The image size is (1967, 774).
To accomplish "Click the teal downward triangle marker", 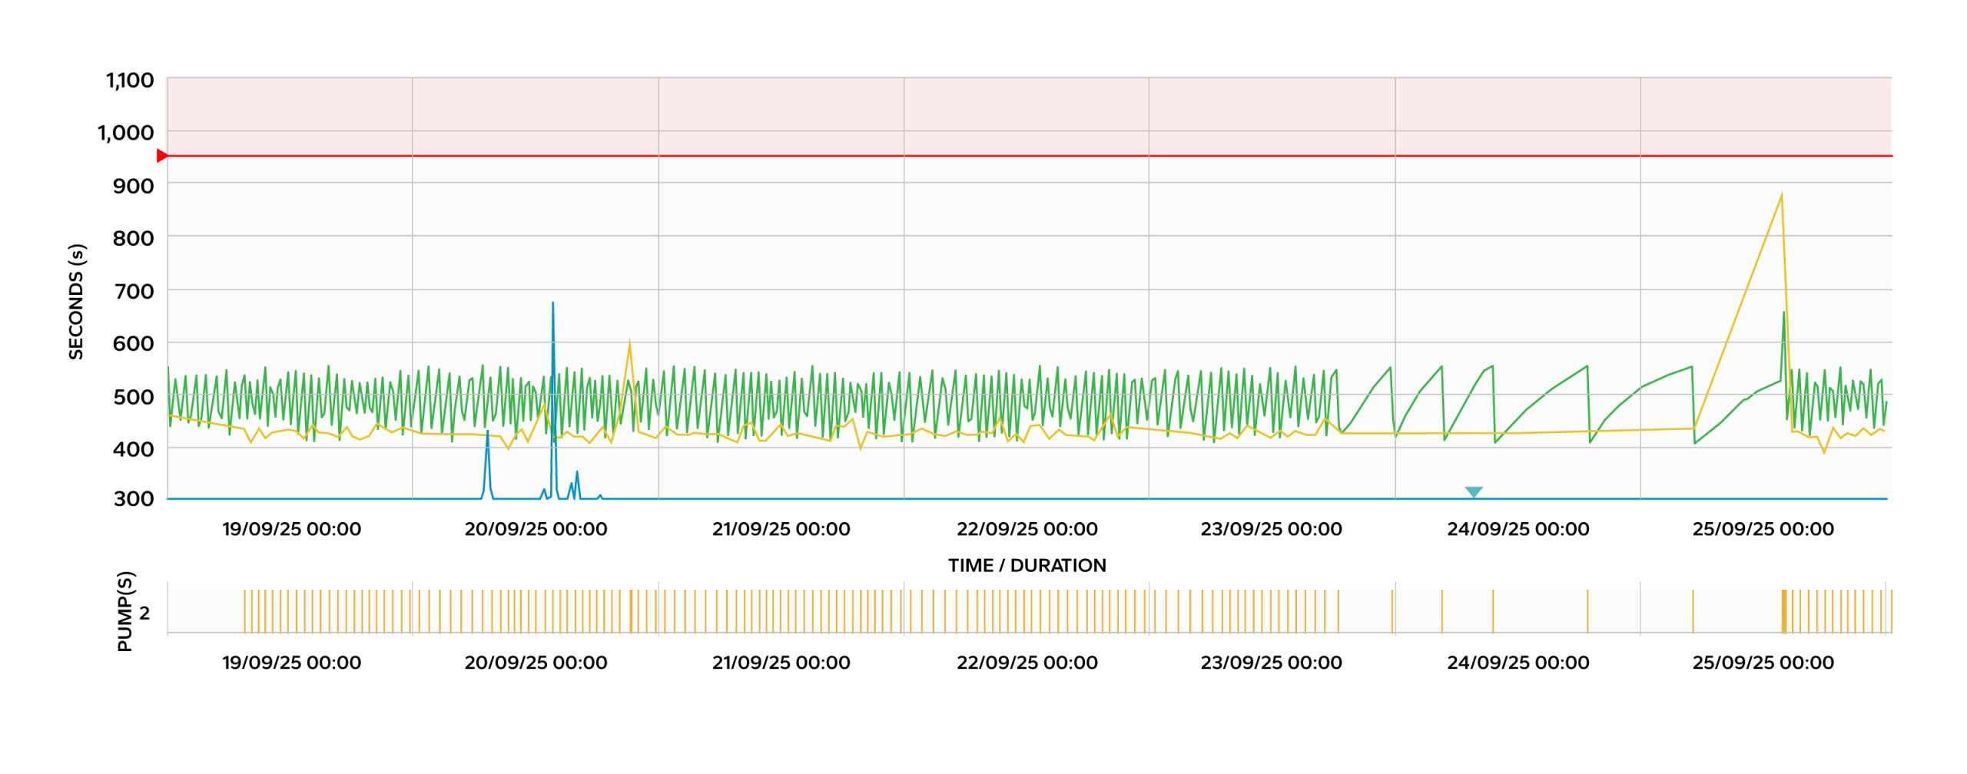I will (1473, 491).
